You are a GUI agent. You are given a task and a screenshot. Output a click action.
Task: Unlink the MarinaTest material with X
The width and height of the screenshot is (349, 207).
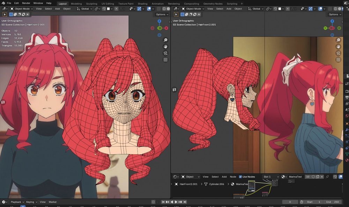(322, 177)
